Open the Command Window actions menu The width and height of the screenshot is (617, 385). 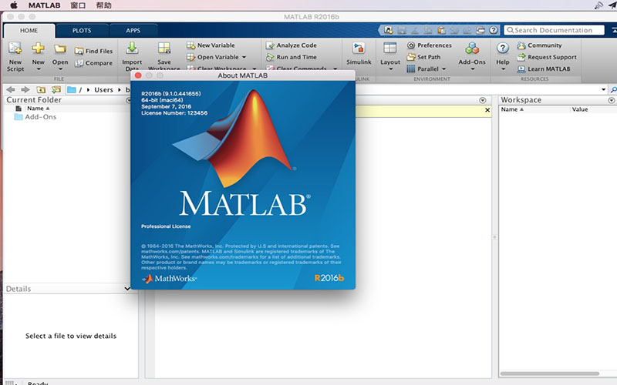(x=483, y=100)
